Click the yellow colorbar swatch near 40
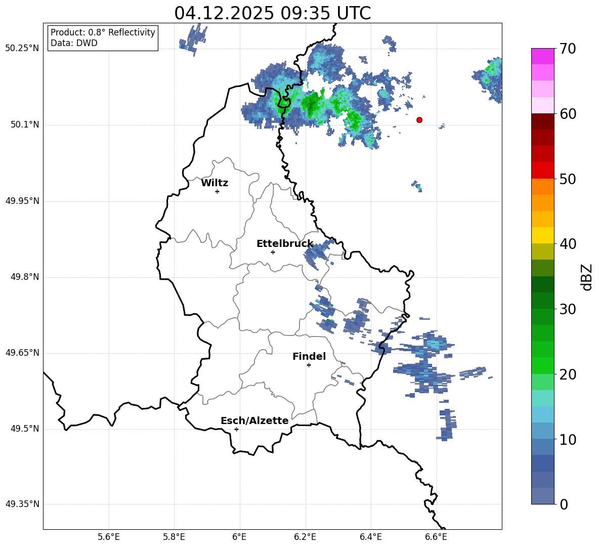 542,235
